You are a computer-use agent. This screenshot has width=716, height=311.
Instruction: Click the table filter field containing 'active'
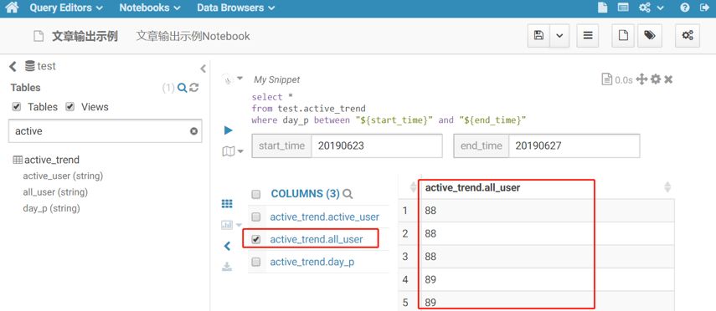[x=105, y=131]
